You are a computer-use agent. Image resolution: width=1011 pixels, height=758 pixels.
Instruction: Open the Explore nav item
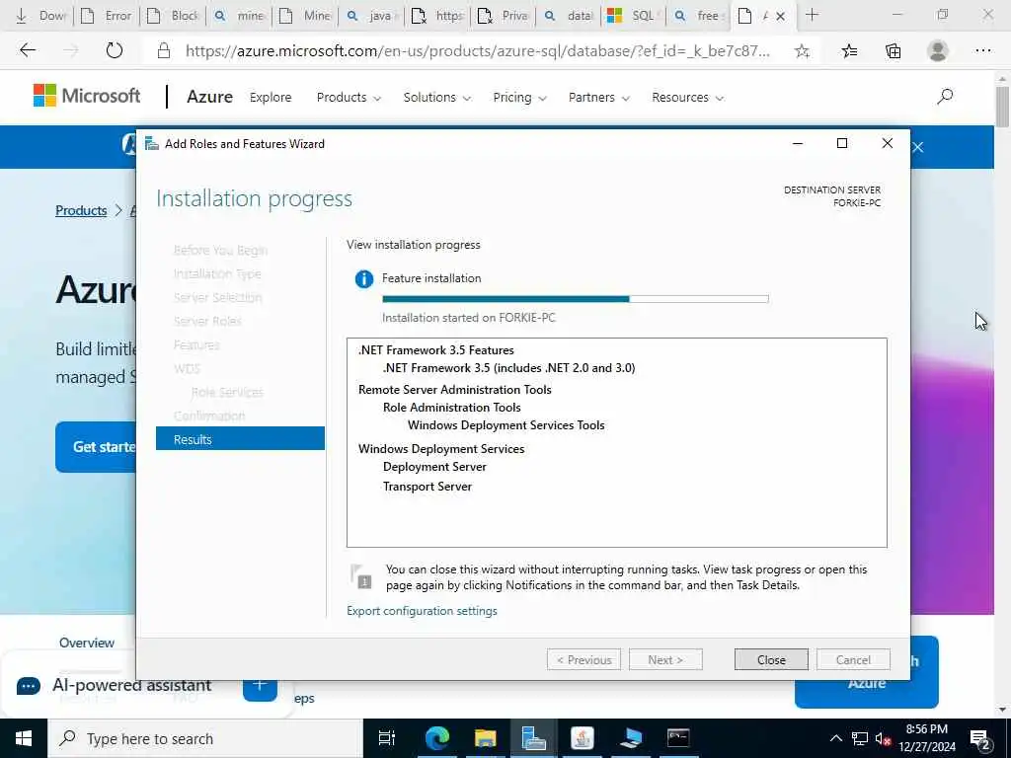(x=271, y=98)
